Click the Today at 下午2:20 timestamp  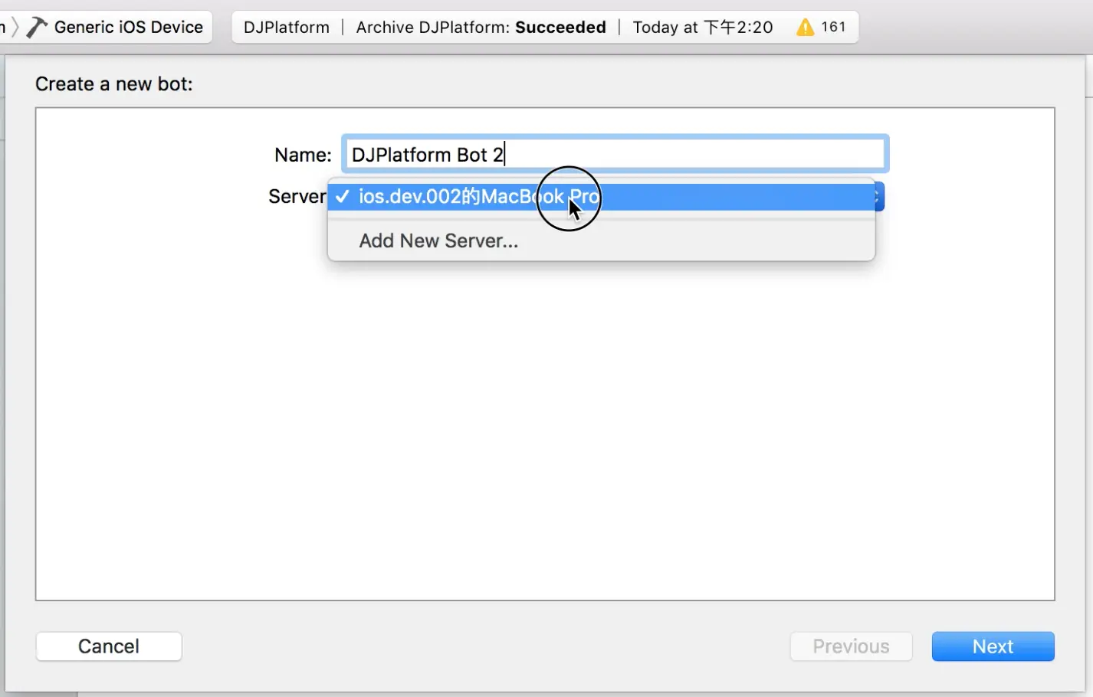click(703, 27)
